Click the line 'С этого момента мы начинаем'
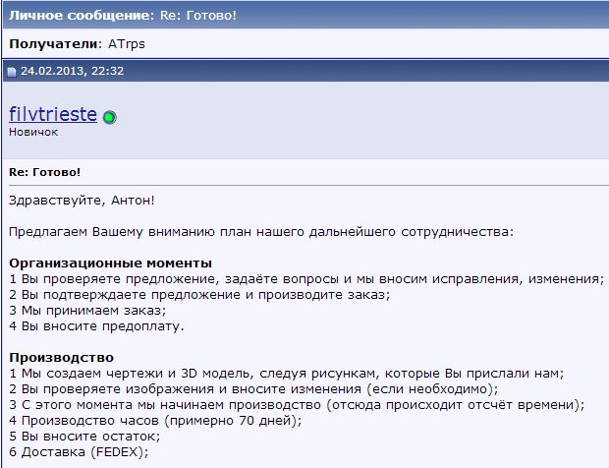 [297, 405]
